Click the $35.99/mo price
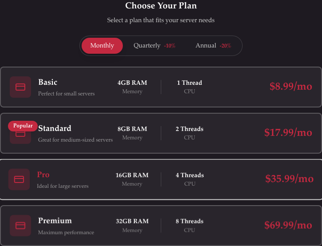This screenshot has width=322, height=246. pyautogui.click(x=289, y=179)
